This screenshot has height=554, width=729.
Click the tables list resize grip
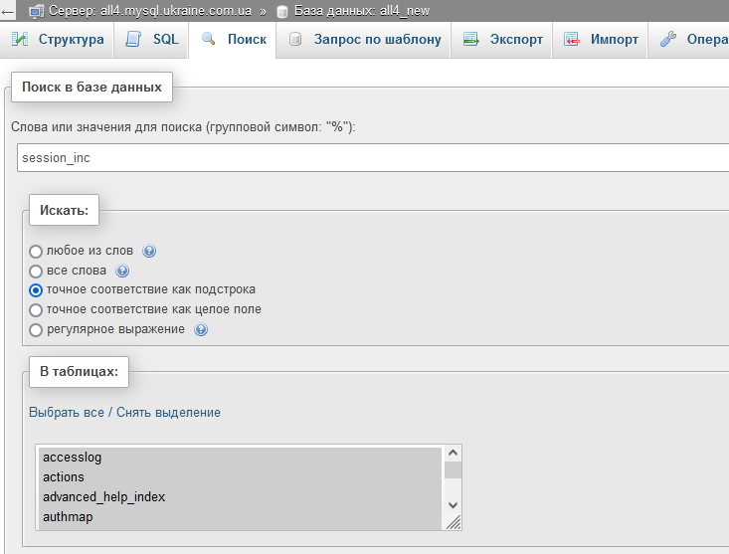point(454,522)
